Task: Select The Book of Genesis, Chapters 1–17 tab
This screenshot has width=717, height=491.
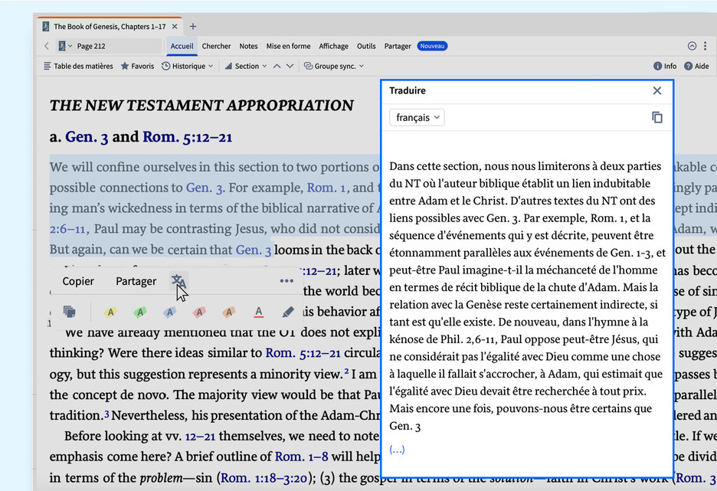Action: pos(110,27)
